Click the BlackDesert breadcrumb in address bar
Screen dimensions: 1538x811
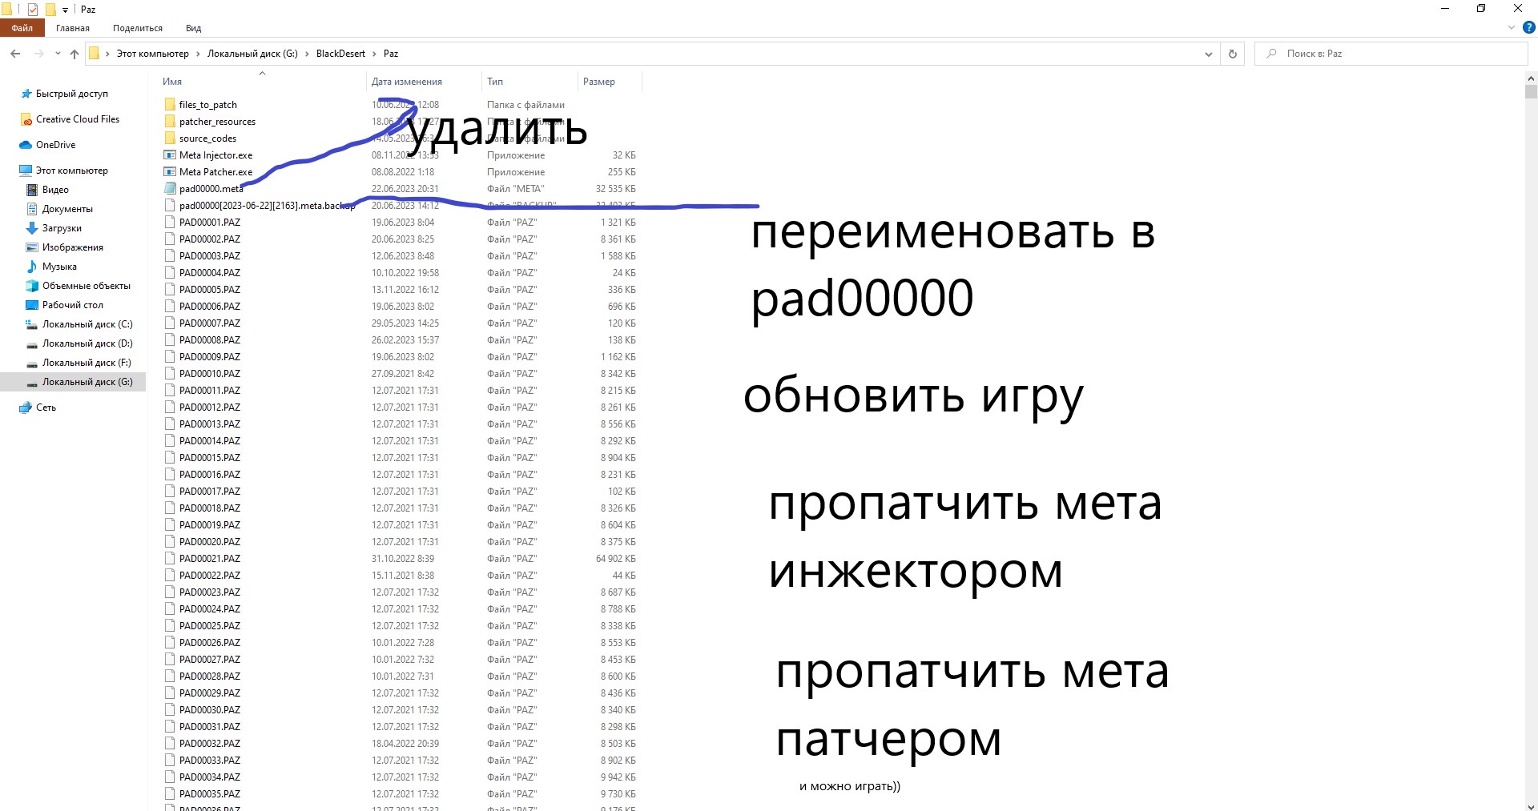click(340, 54)
